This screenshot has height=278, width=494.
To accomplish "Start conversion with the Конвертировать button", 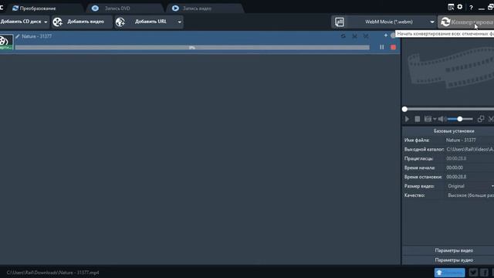I will point(466,22).
